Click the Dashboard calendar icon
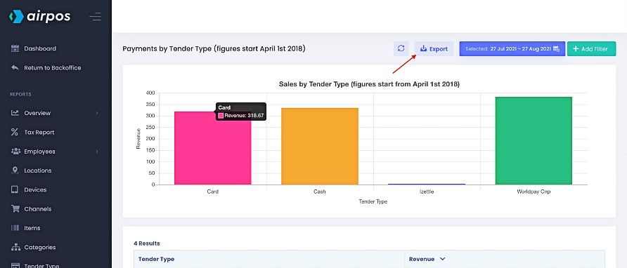This screenshot has width=627, height=268. coord(15,48)
